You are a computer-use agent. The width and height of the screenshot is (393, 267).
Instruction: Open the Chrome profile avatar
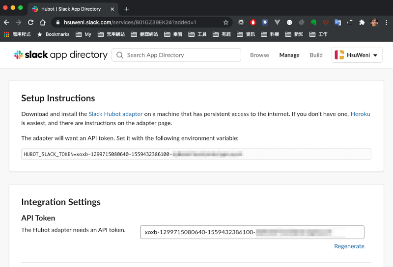374,22
